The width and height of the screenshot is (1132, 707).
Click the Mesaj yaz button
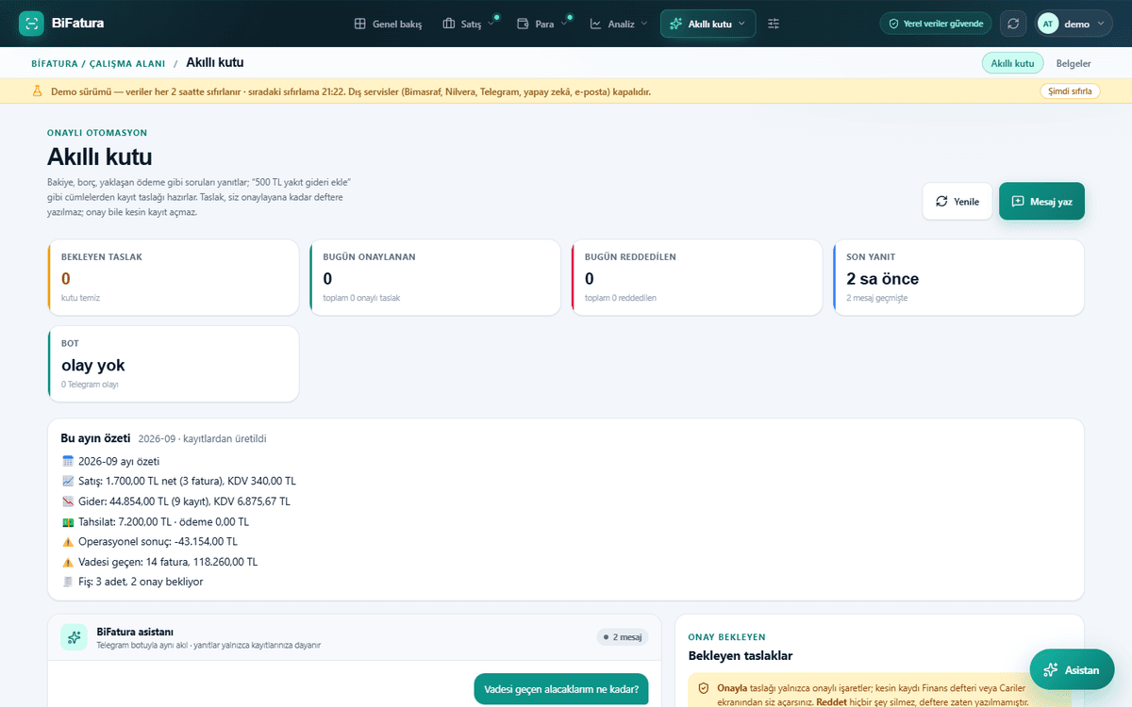(x=1041, y=201)
